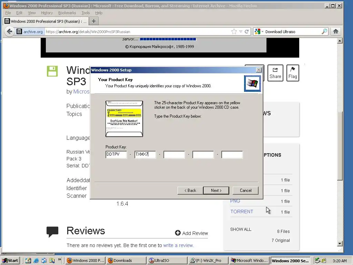The image size is (353, 265).
Task: Launch Outlook Express quick launch icon
Action: point(44,261)
